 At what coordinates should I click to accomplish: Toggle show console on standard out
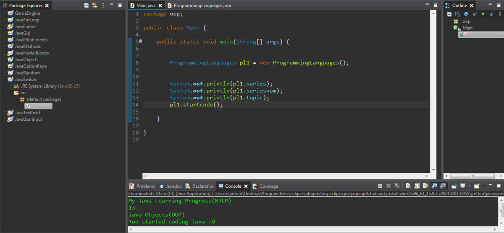[434, 186]
